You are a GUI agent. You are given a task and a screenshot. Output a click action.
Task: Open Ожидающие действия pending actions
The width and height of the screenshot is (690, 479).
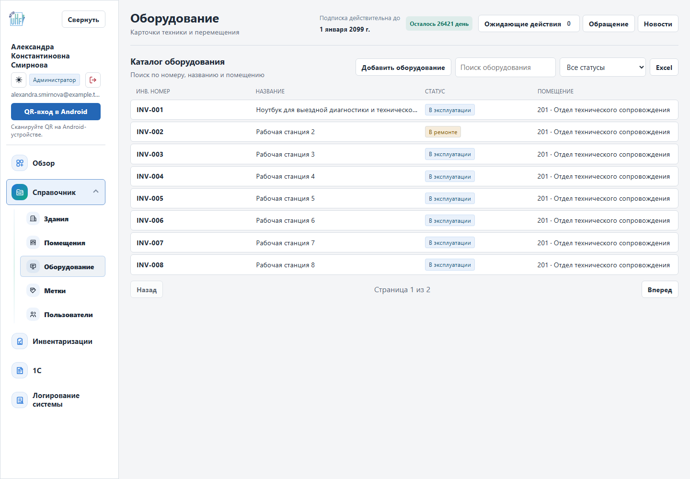tap(529, 23)
